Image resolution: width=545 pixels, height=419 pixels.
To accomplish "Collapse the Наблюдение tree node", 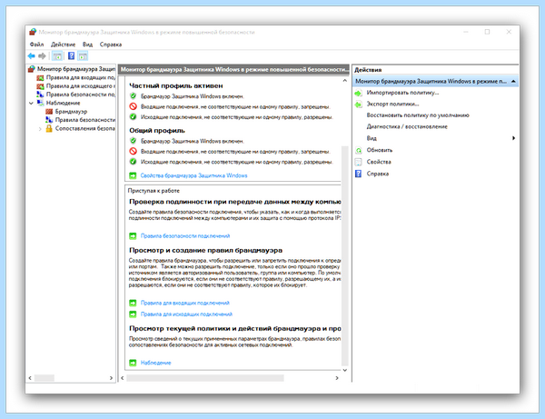I will tap(31, 103).
